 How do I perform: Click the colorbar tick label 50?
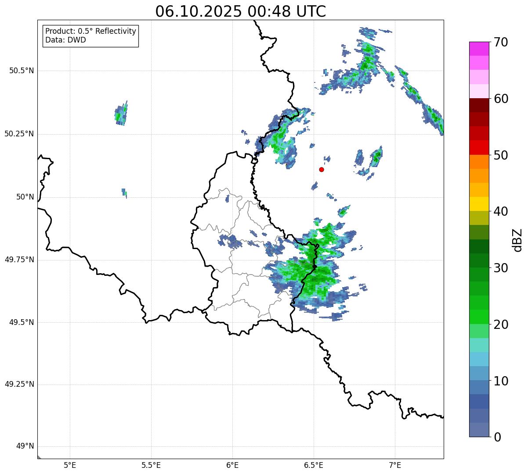[500, 155]
